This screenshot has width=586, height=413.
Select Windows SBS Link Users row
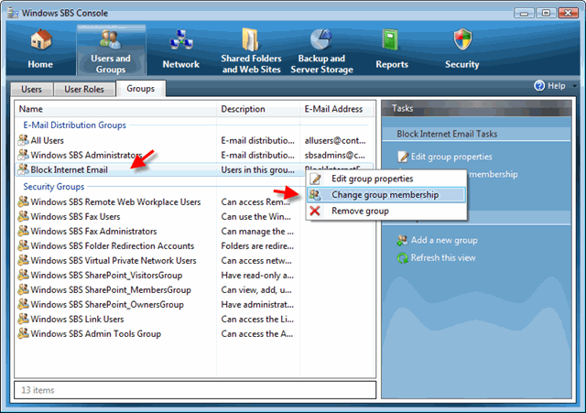click(194, 320)
